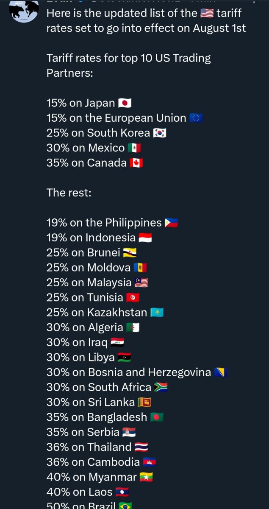Click the Kazakhstan flag emoji
Viewport: 269px width, 509px height.
click(x=157, y=313)
